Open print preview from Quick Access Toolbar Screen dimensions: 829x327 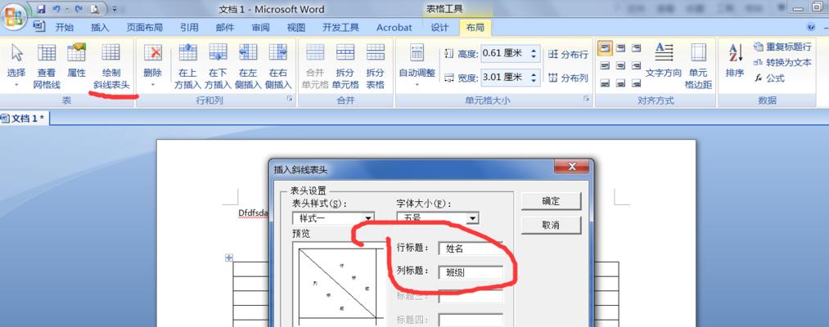(x=94, y=9)
